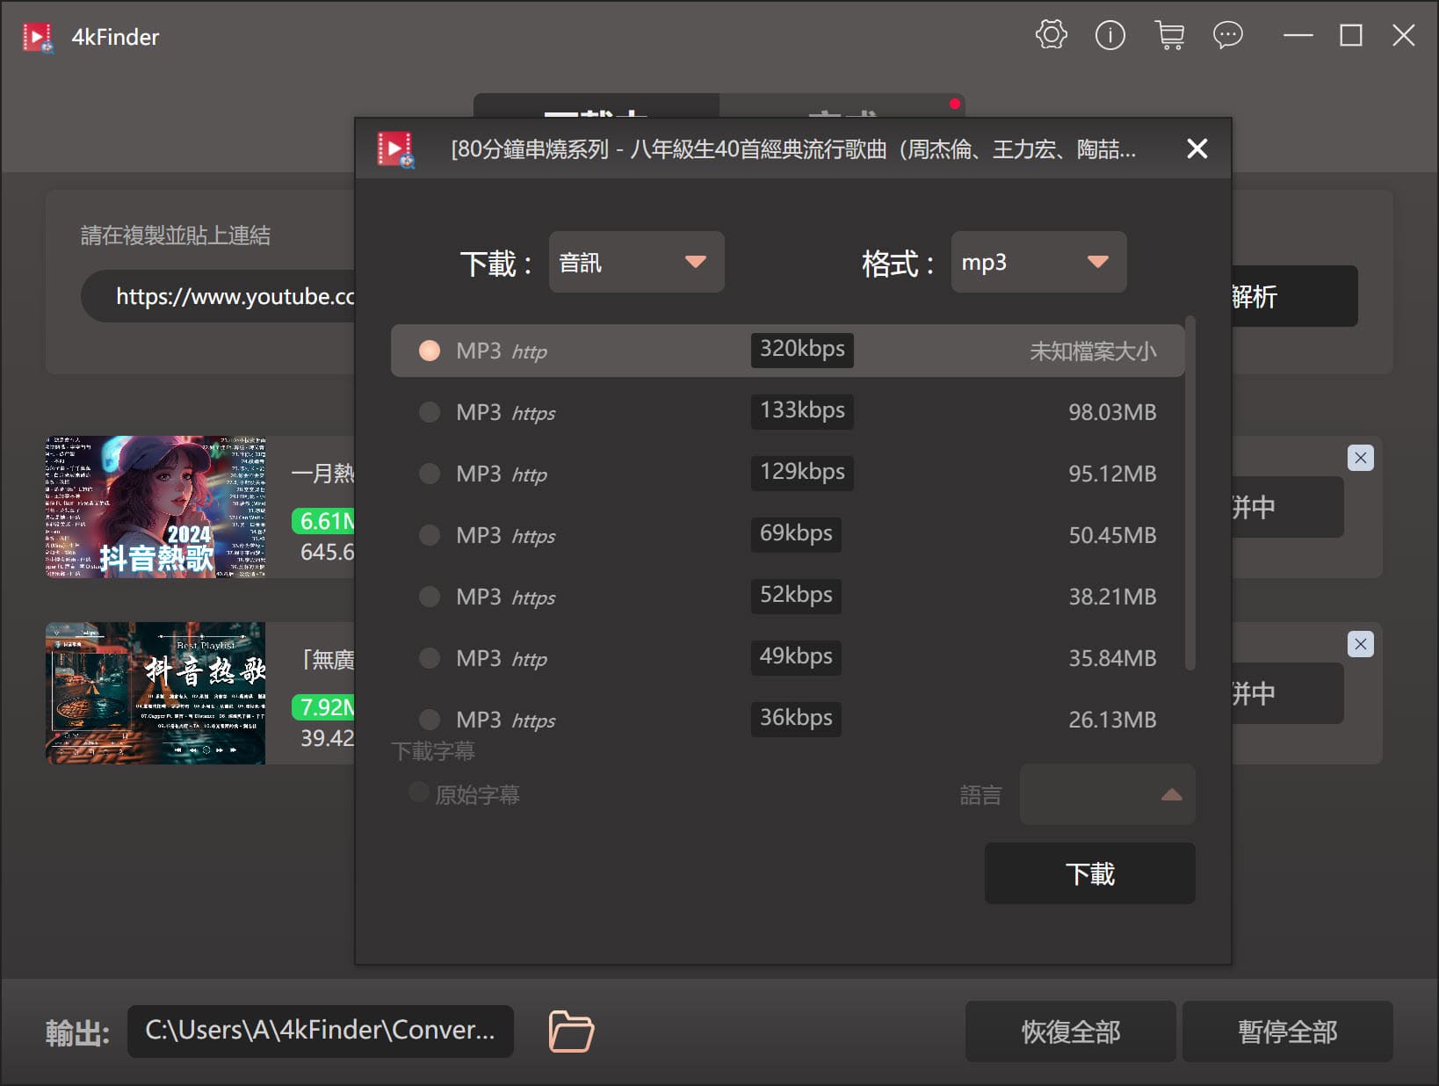This screenshot has width=1439, height=1086.
Task: Click the 解析 analyze button
Action: point(1294,296)
